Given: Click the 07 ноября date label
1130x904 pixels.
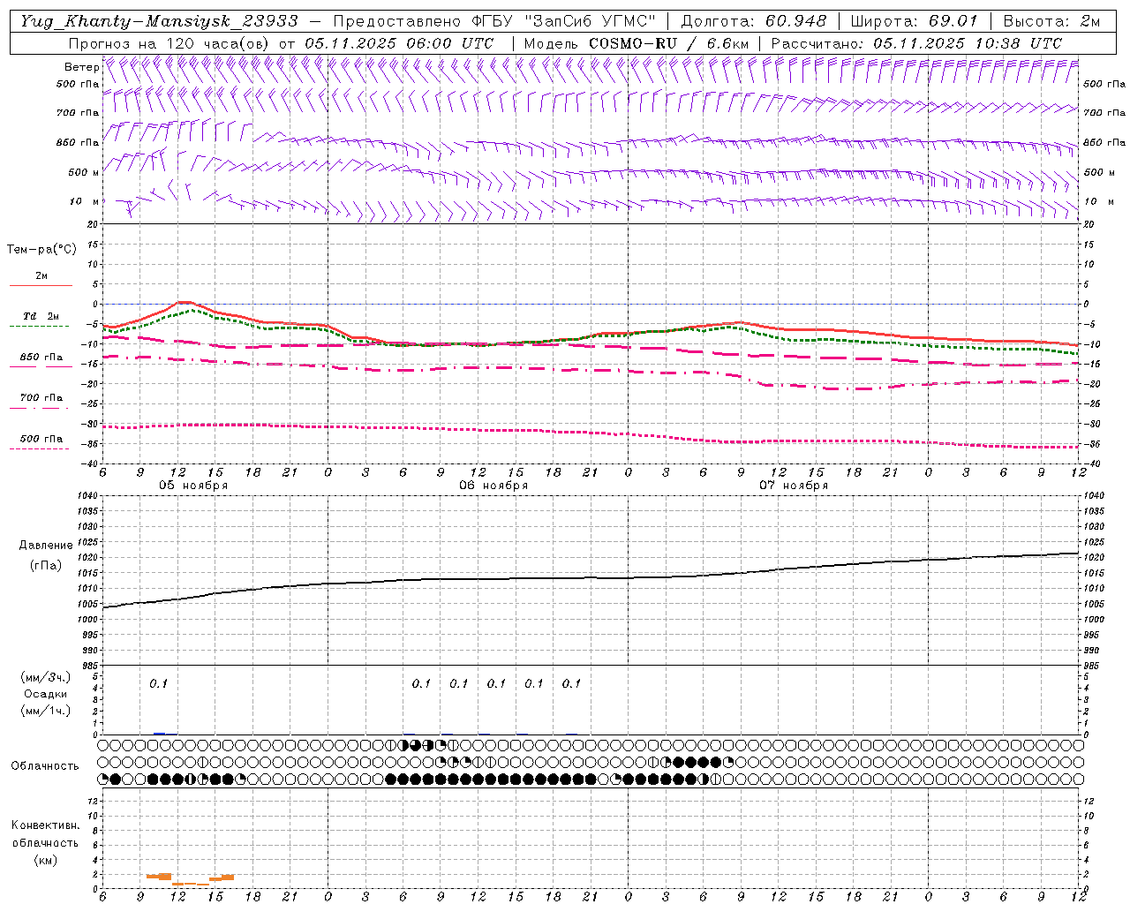Looking at the screenshot, I should coord(794,486).
